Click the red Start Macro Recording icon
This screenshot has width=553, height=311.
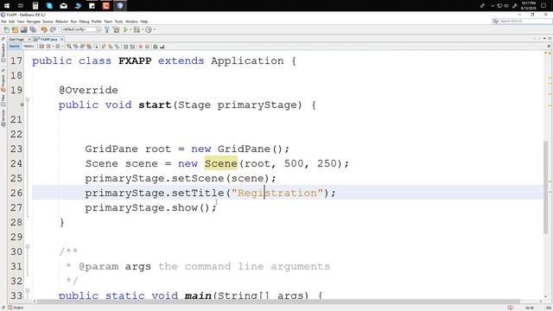[140, 46]
